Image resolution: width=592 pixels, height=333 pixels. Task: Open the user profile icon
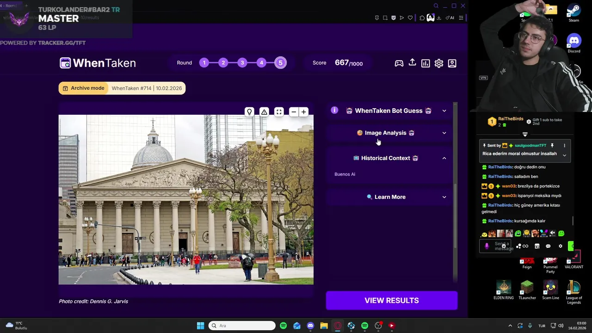(452, 63)
